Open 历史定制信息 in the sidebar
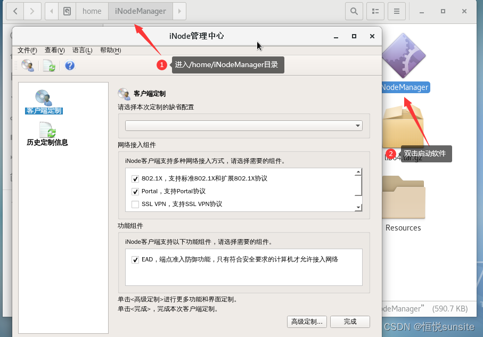The height and width of the screenshot is (337, 483). pos(47,133)
